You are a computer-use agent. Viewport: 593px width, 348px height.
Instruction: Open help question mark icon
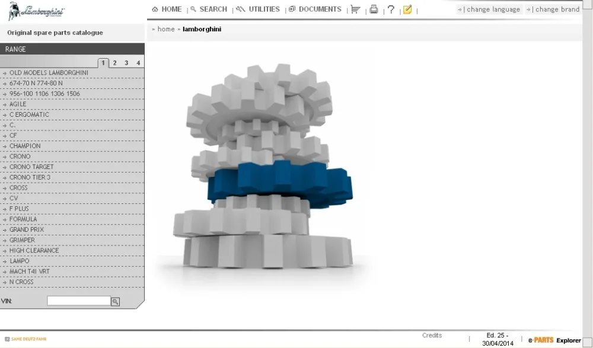point(391,9)
